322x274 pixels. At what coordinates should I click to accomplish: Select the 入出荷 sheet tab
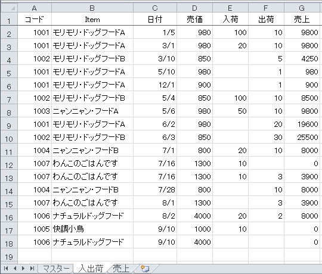[x=91, y=268]
